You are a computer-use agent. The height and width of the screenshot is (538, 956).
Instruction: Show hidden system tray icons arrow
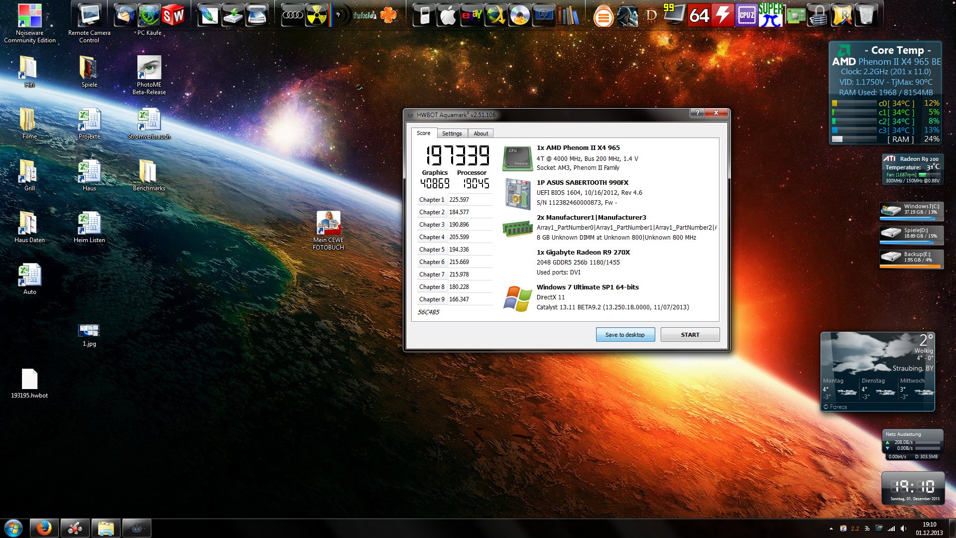tap(831, 529)
